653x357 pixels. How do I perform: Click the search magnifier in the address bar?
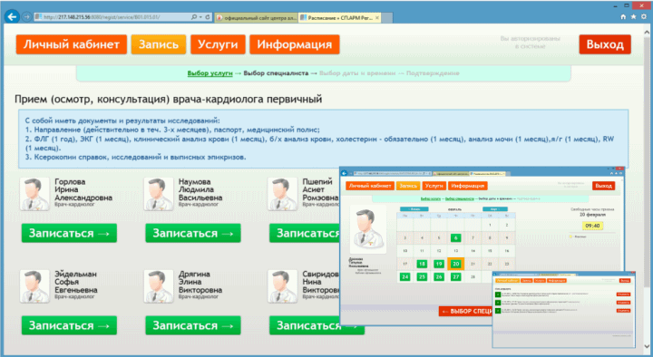(194, 17)
